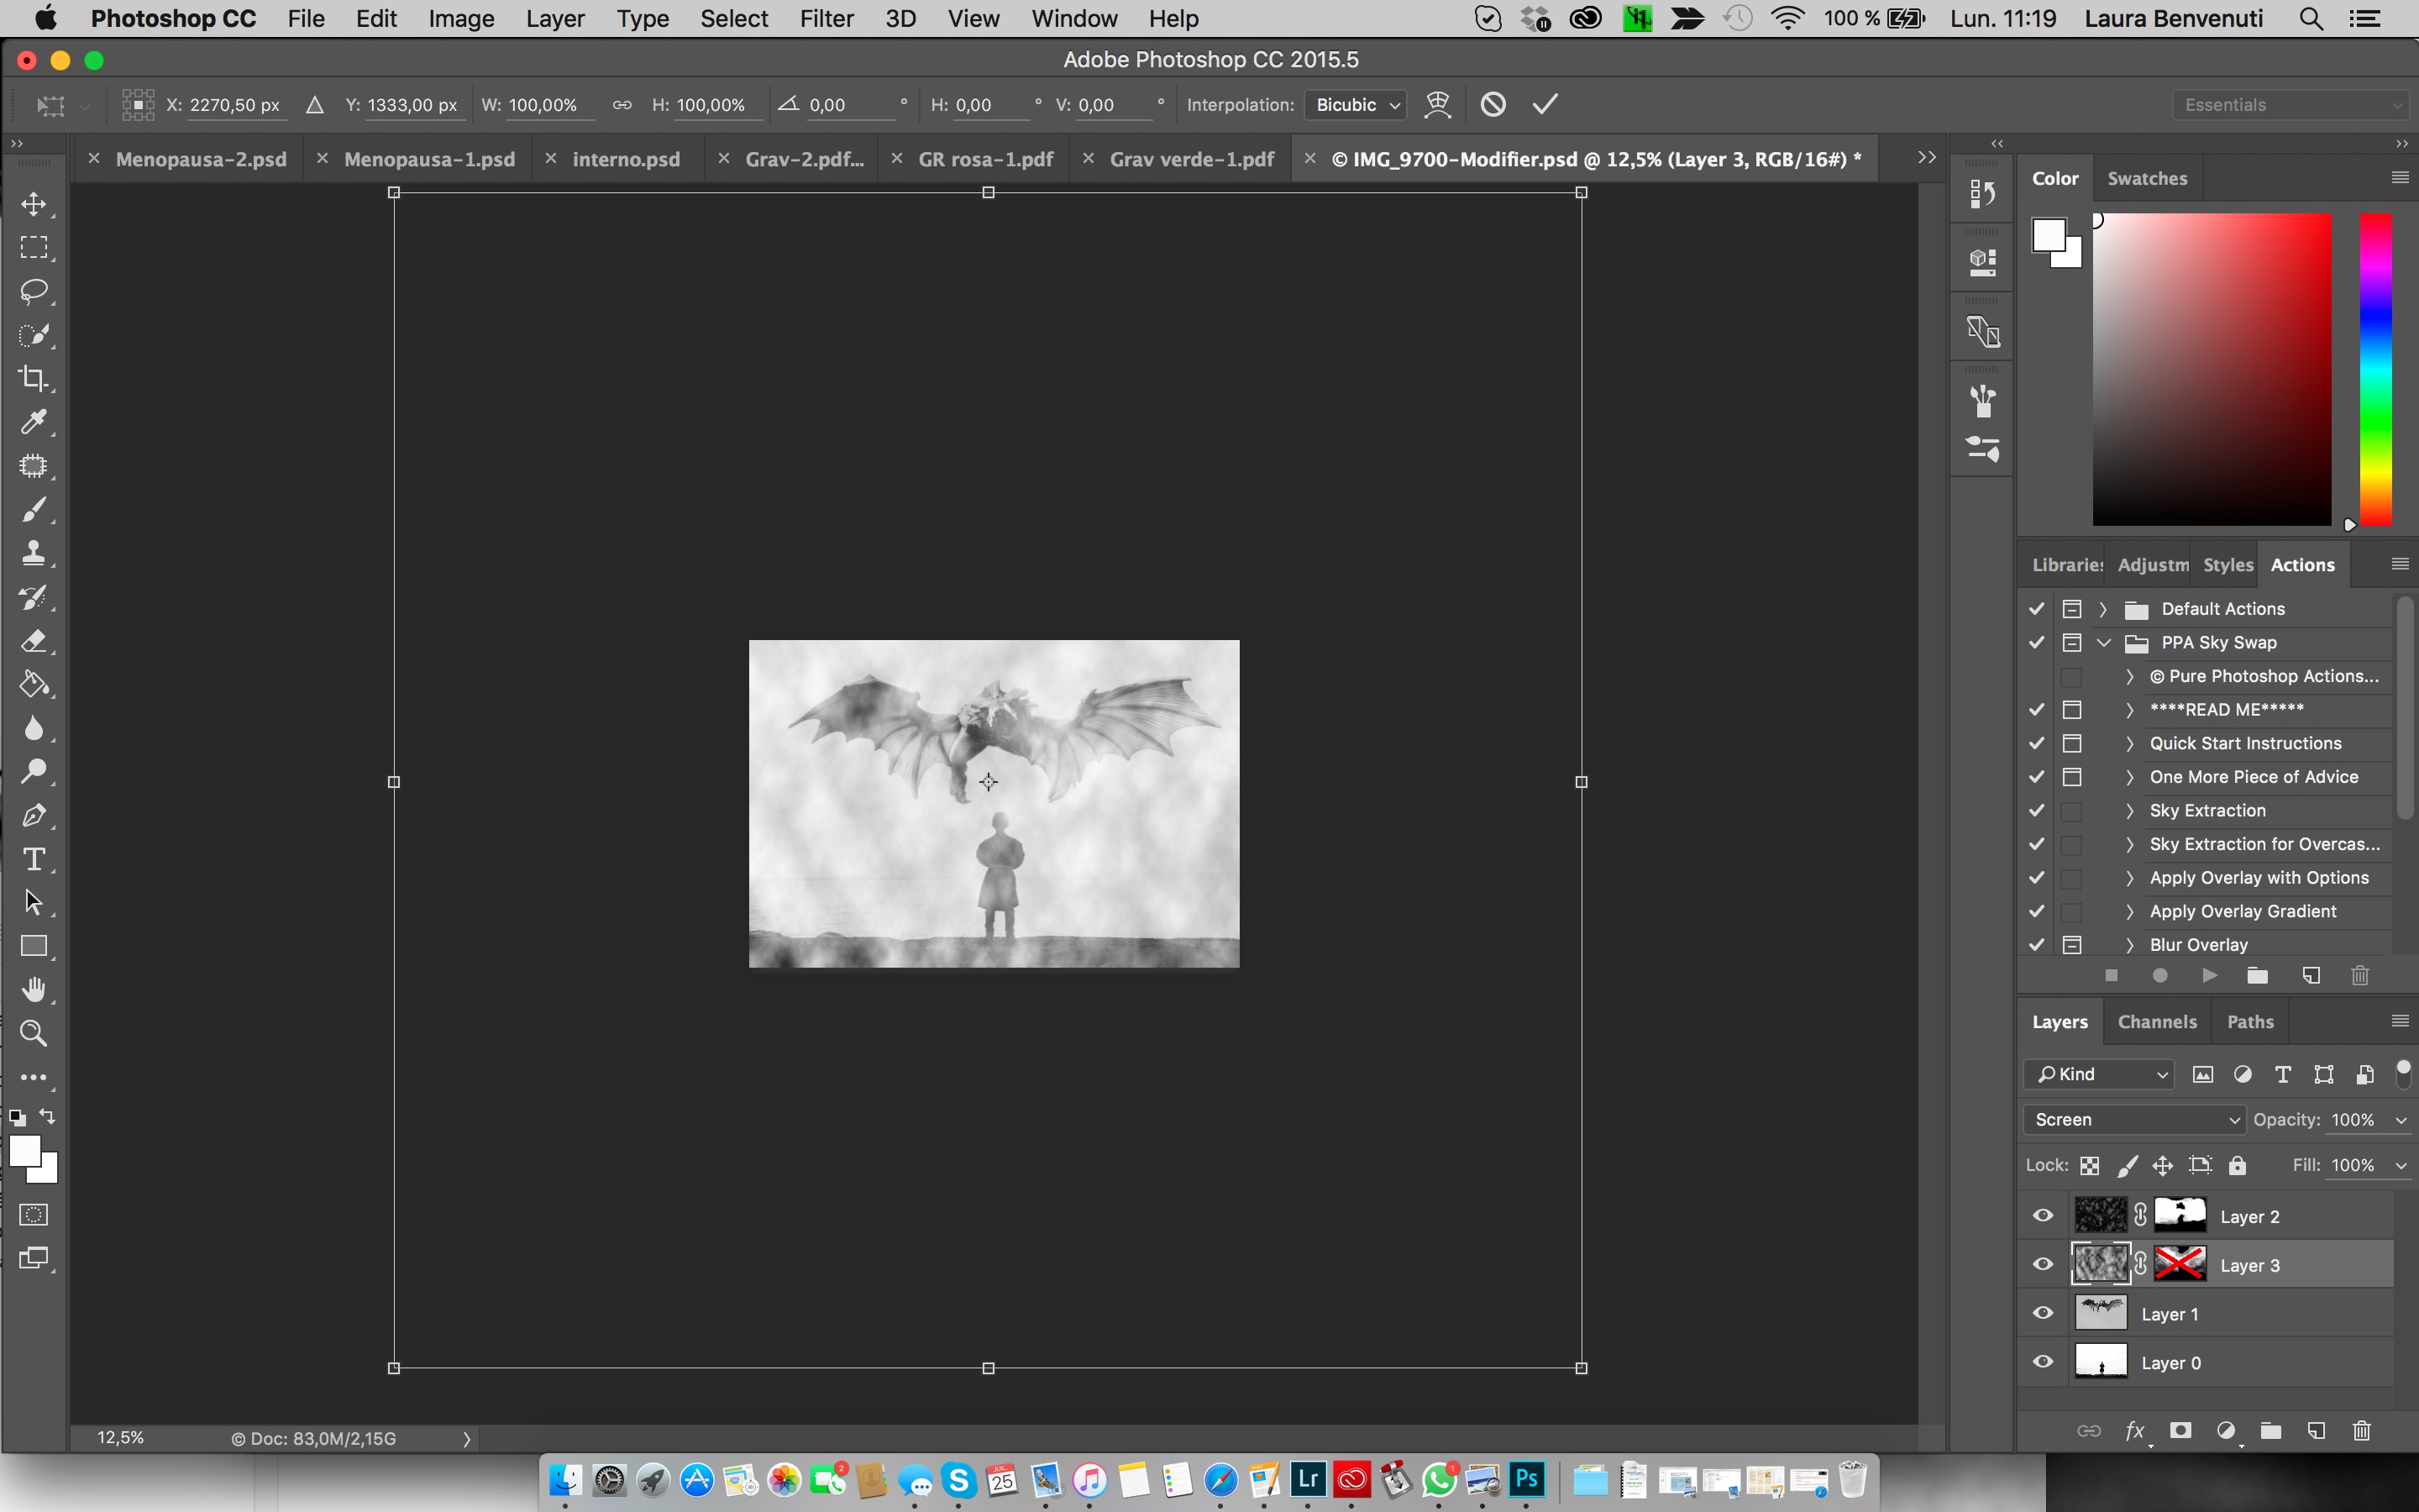Switch to Menopausa-2.psd tab

201,159
